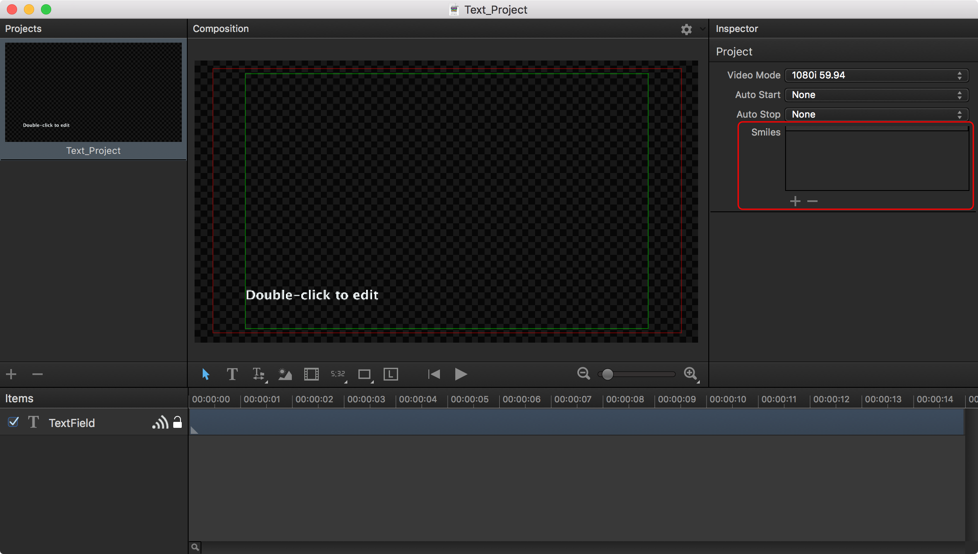Play the composition preview
Image resolution: width=978 pixels, height=554 pixels.
pos(461,374)
